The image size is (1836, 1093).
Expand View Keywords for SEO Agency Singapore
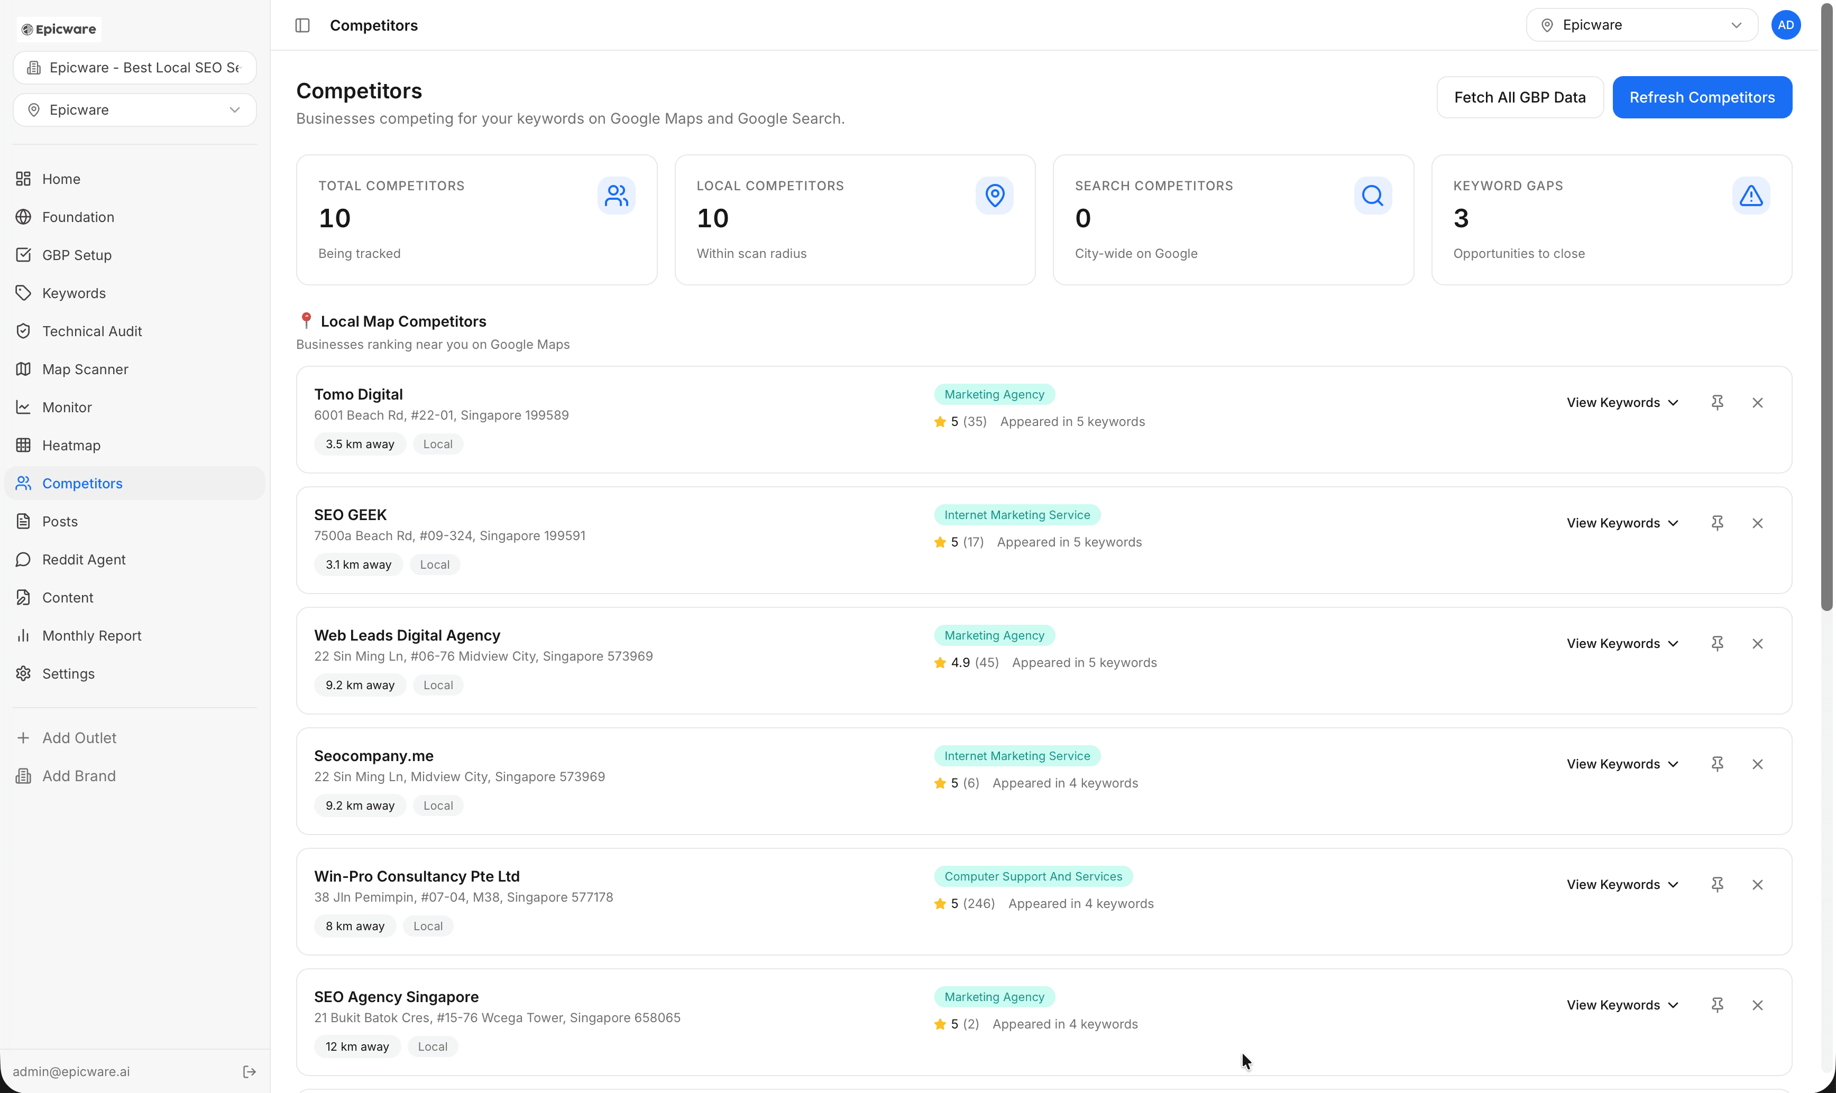click(x=1622, y=1005)
